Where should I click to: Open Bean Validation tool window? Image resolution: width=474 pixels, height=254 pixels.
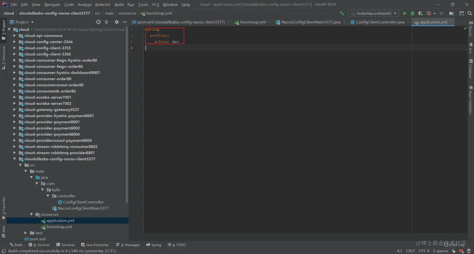pyautogui.click(x=471, y=100)
